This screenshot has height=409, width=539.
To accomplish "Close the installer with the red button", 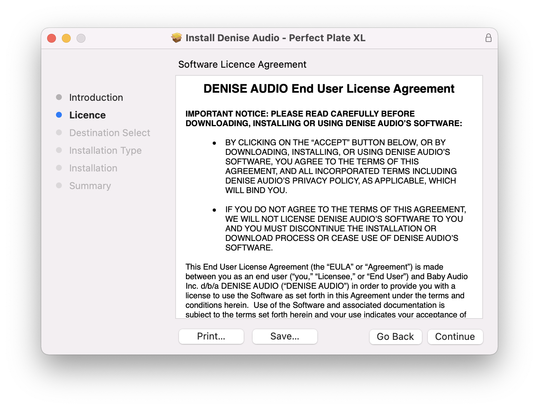I will click(52, 38).
